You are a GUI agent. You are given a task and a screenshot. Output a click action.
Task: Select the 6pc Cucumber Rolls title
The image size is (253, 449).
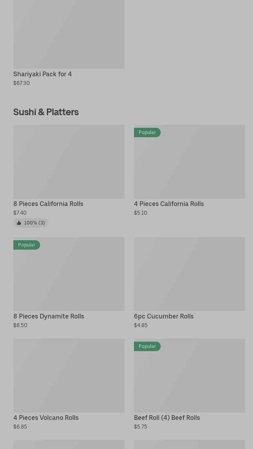pyautogui.click(x=164, y=316)
